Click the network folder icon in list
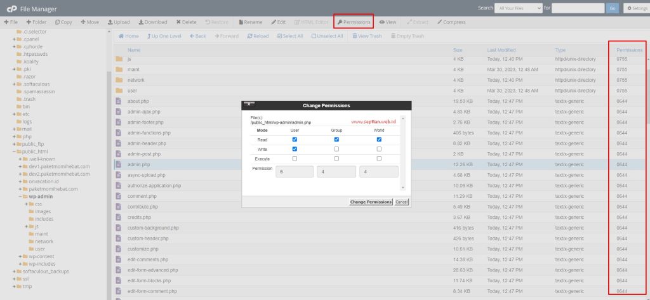The height and width of the screenshot is (300, 650). click(119, 80)
